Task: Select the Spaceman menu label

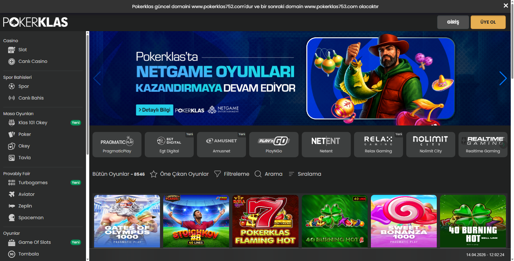Action: click(x=31, y=218)
